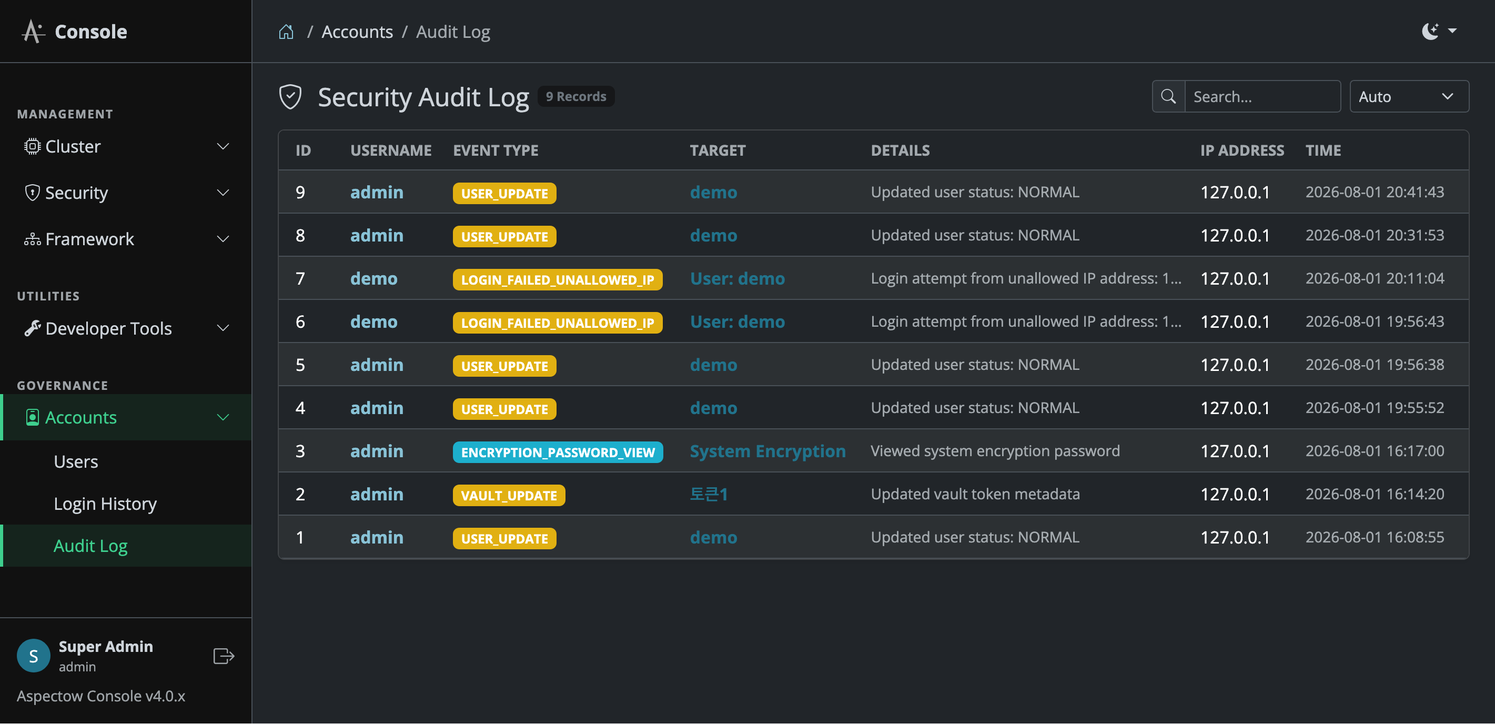1495x724 pixels.
Task: Click the Developer Tools wrench icon
Action: [x=32, y=328]
